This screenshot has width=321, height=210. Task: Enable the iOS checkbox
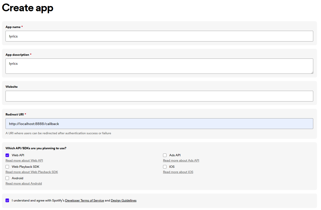point(165,167)
